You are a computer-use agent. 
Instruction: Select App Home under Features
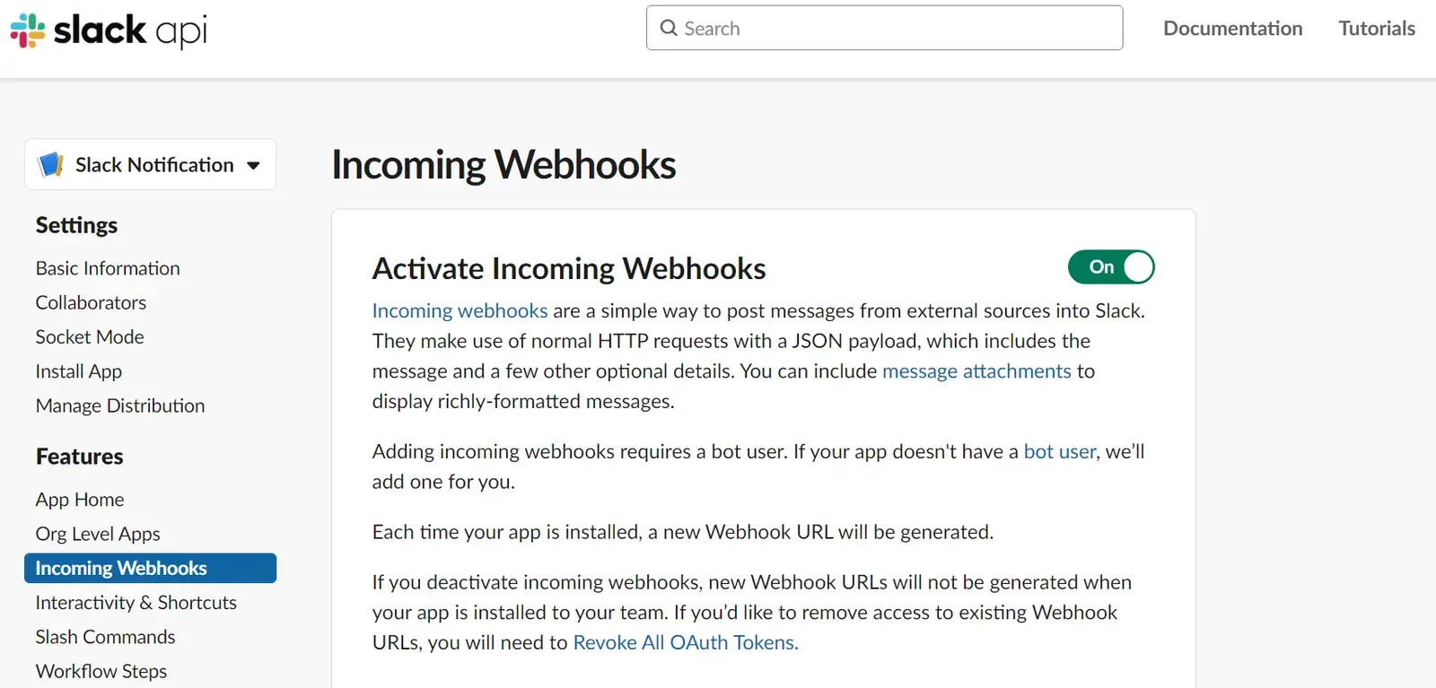click(80, 500)
